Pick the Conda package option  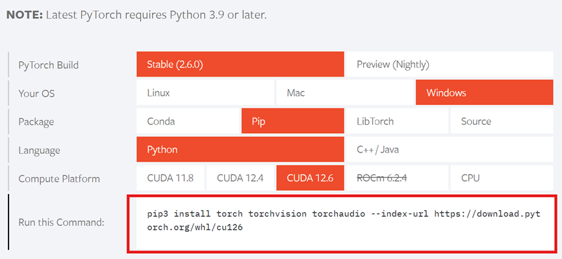pos(188,121)
